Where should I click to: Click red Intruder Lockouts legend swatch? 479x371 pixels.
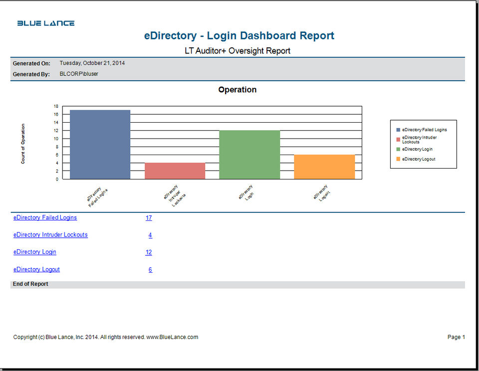pos(398,140)
